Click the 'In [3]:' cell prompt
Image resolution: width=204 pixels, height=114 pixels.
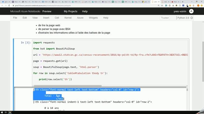(x=26, y=42)
